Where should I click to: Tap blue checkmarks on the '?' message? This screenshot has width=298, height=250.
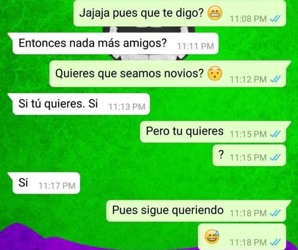click(x=275, y=157)
